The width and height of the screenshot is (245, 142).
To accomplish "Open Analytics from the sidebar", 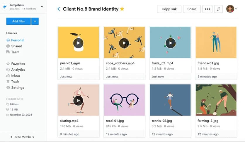I will (x=18, y=70).
